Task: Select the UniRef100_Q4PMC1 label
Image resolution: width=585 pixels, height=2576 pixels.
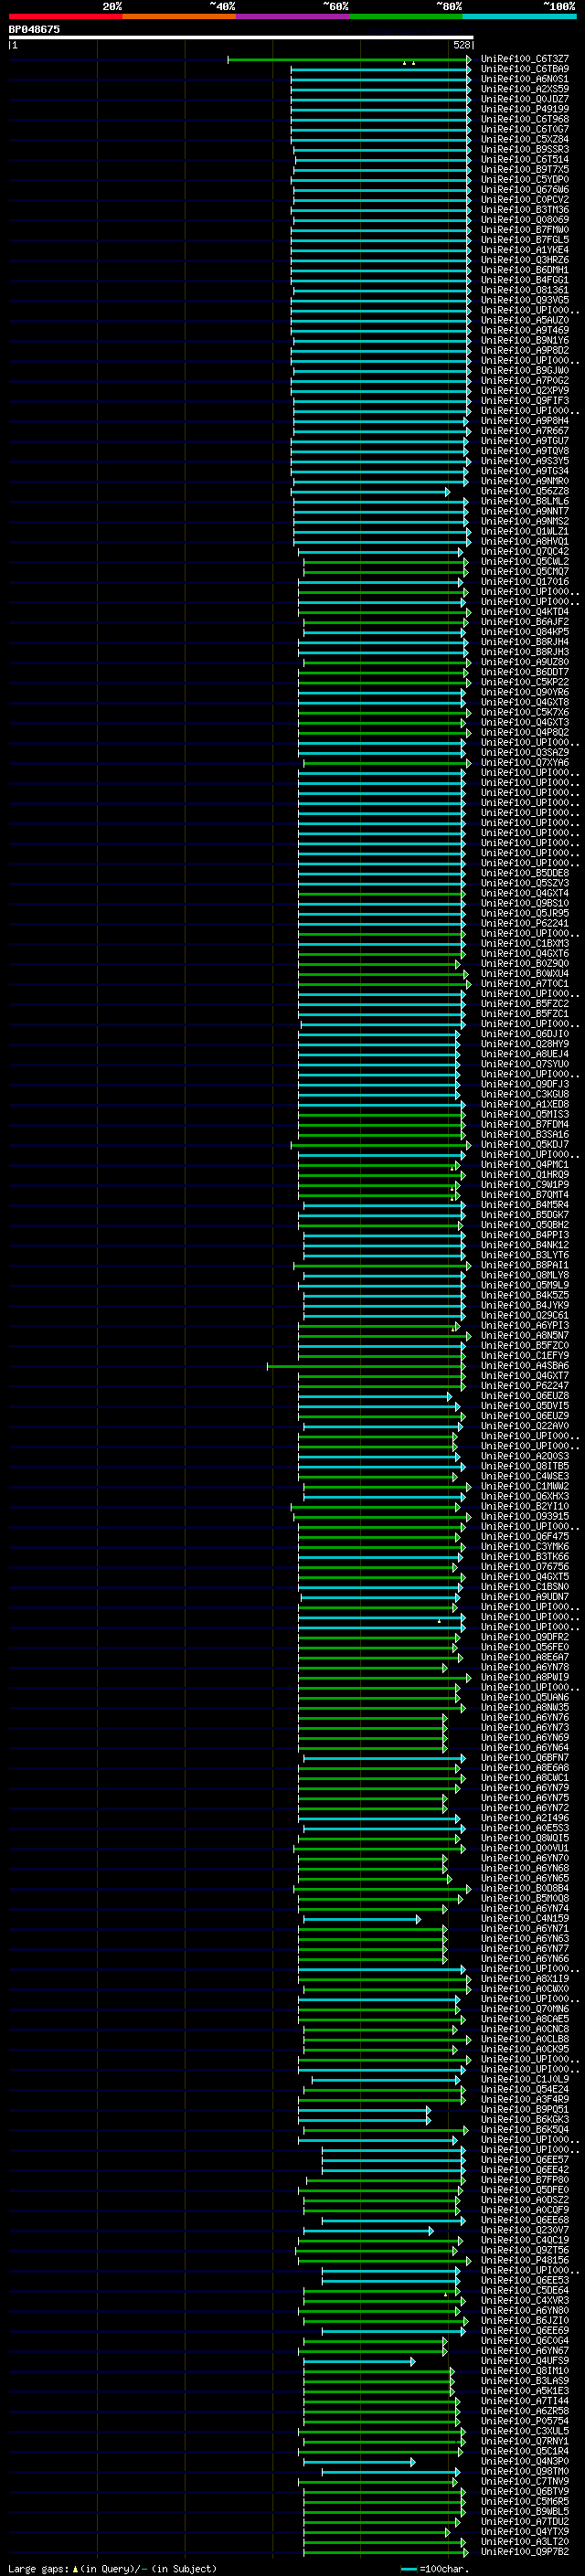Action: coord(524,1165)
